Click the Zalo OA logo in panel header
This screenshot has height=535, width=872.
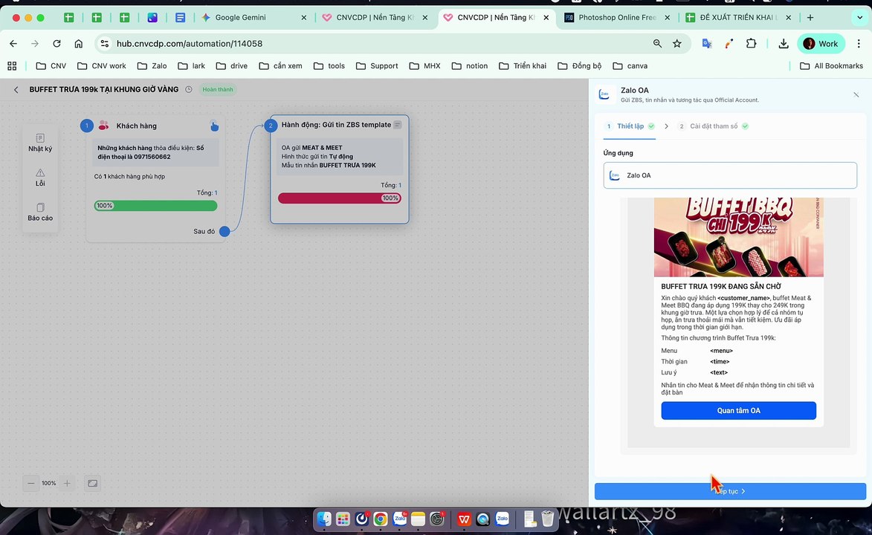[604, 94]
